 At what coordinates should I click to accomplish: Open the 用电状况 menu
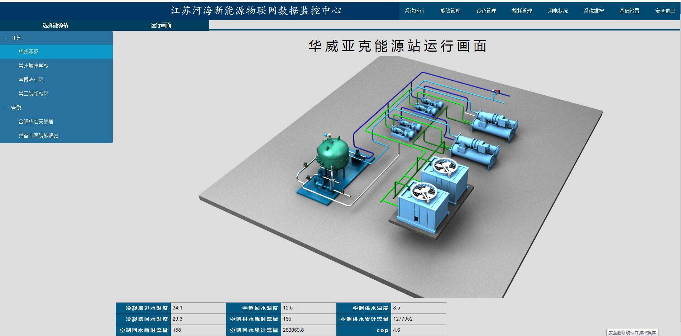558,11
